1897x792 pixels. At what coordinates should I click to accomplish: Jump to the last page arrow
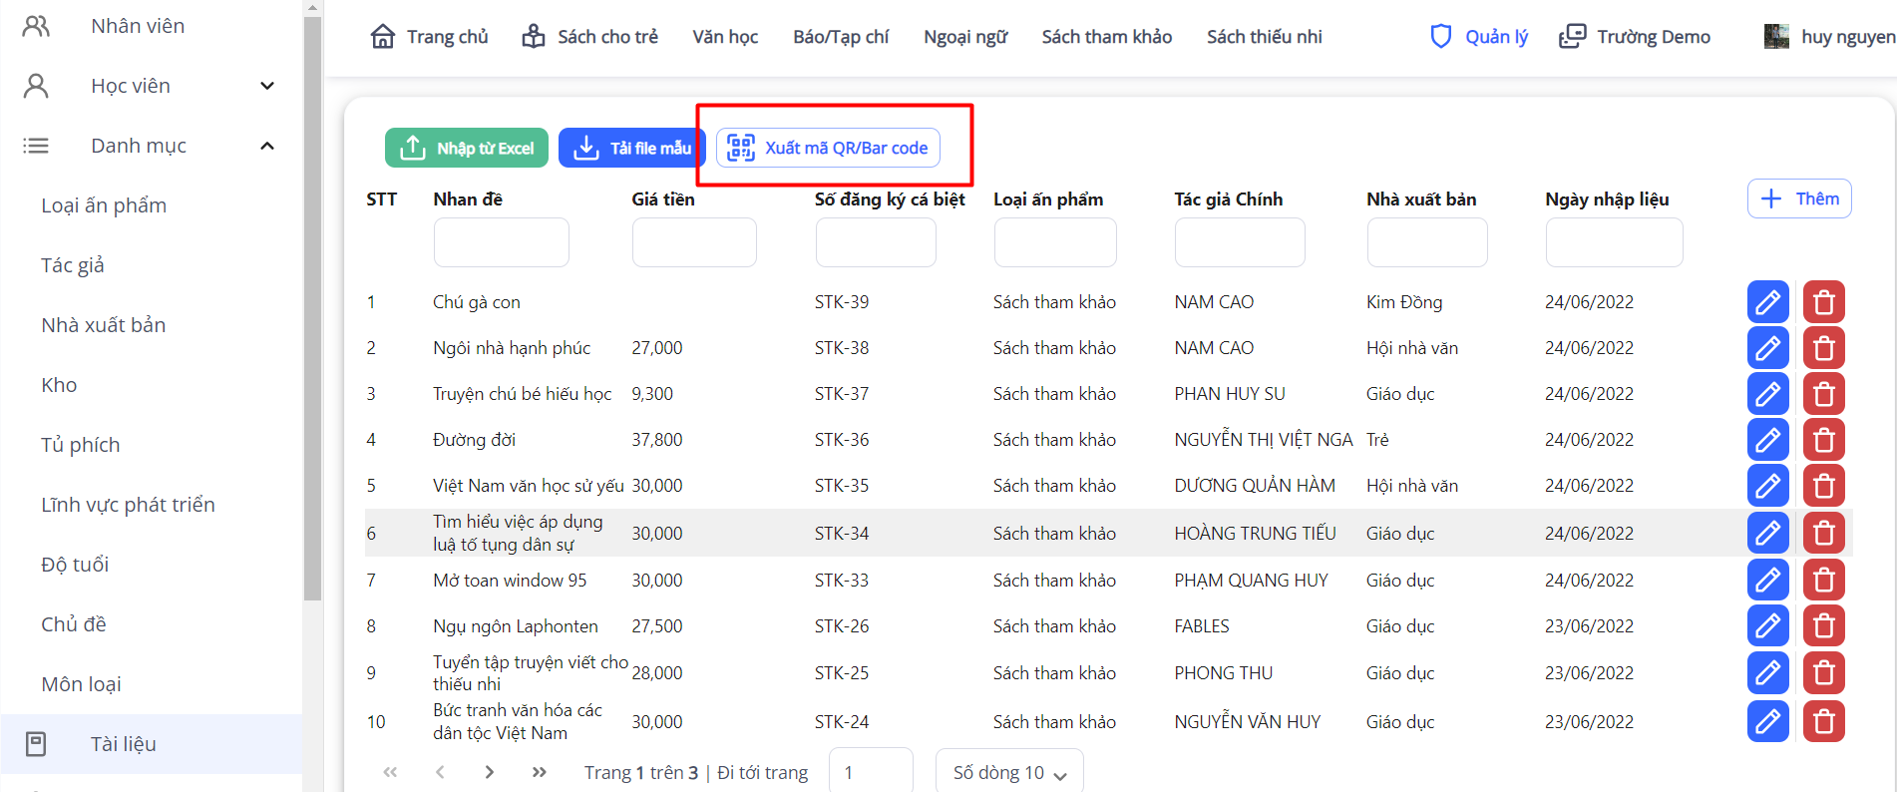point(540,772)
